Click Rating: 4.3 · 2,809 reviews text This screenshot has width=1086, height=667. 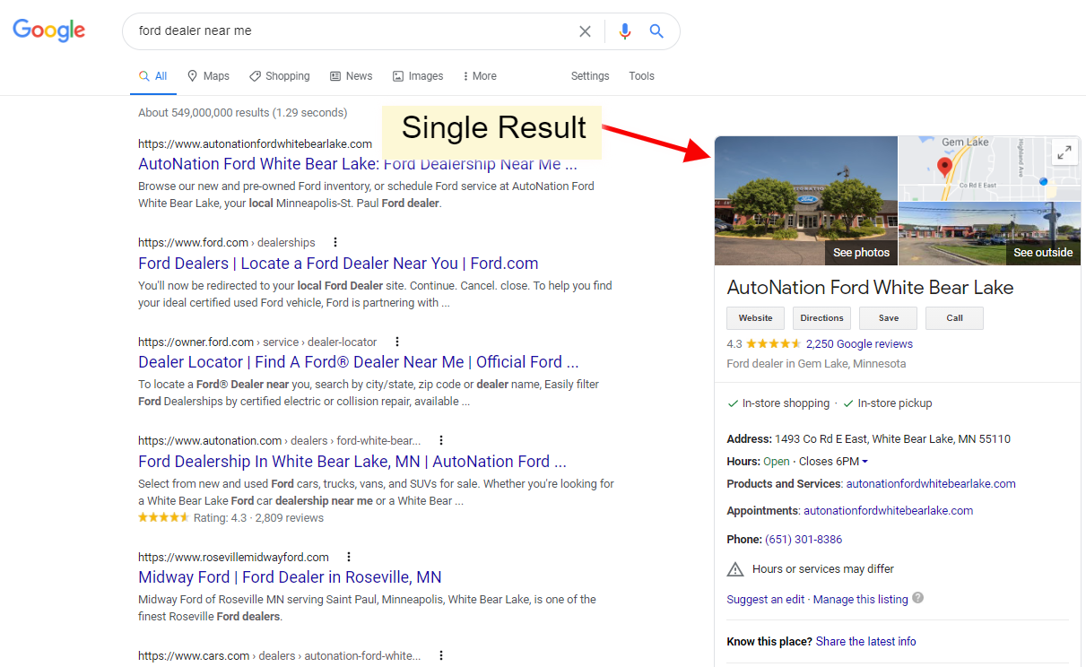click(259, 518)
